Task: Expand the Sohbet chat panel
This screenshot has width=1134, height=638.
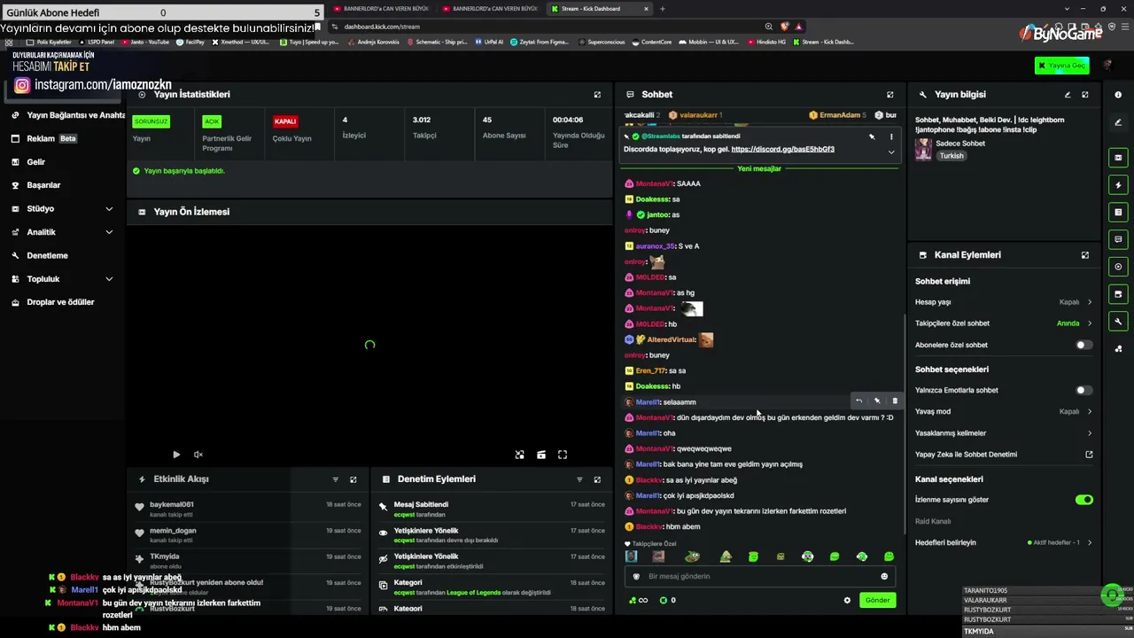Action: [x=890, y=95]
